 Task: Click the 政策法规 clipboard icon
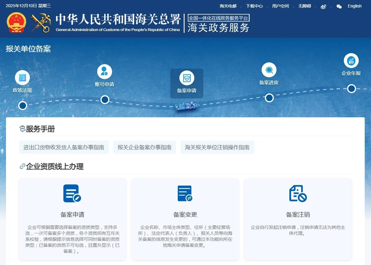[x=22, y=78]
